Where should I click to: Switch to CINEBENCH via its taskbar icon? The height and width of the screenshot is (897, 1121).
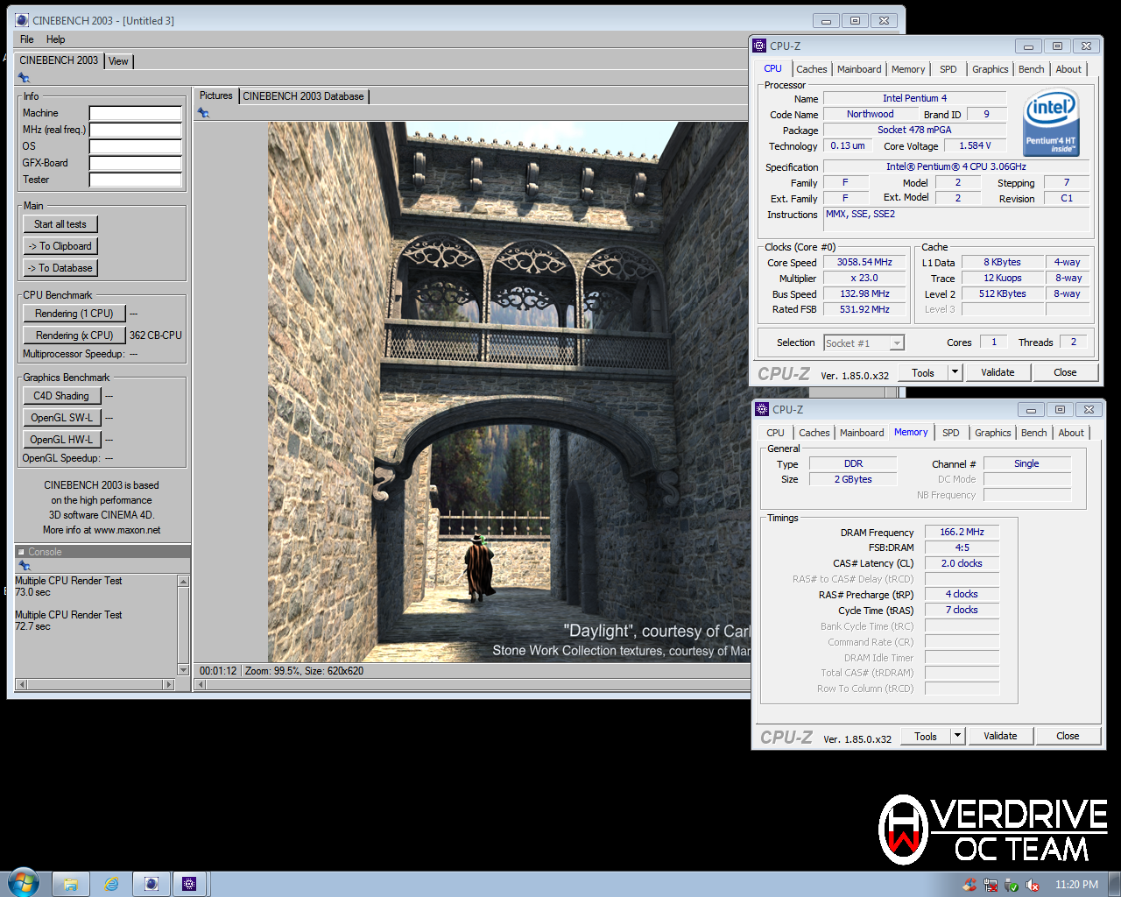151,884
